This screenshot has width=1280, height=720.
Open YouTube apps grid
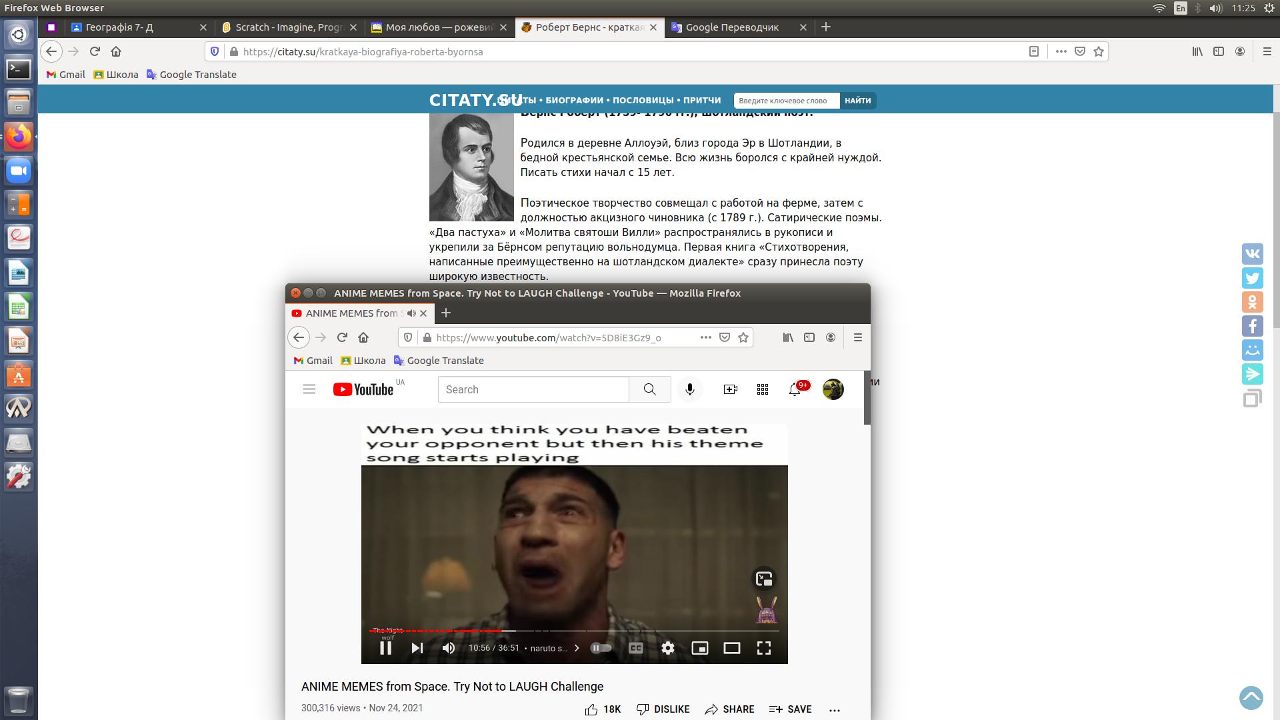(763, 389)
